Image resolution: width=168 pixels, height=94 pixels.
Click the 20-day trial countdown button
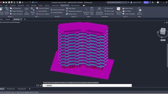(146, 2)
